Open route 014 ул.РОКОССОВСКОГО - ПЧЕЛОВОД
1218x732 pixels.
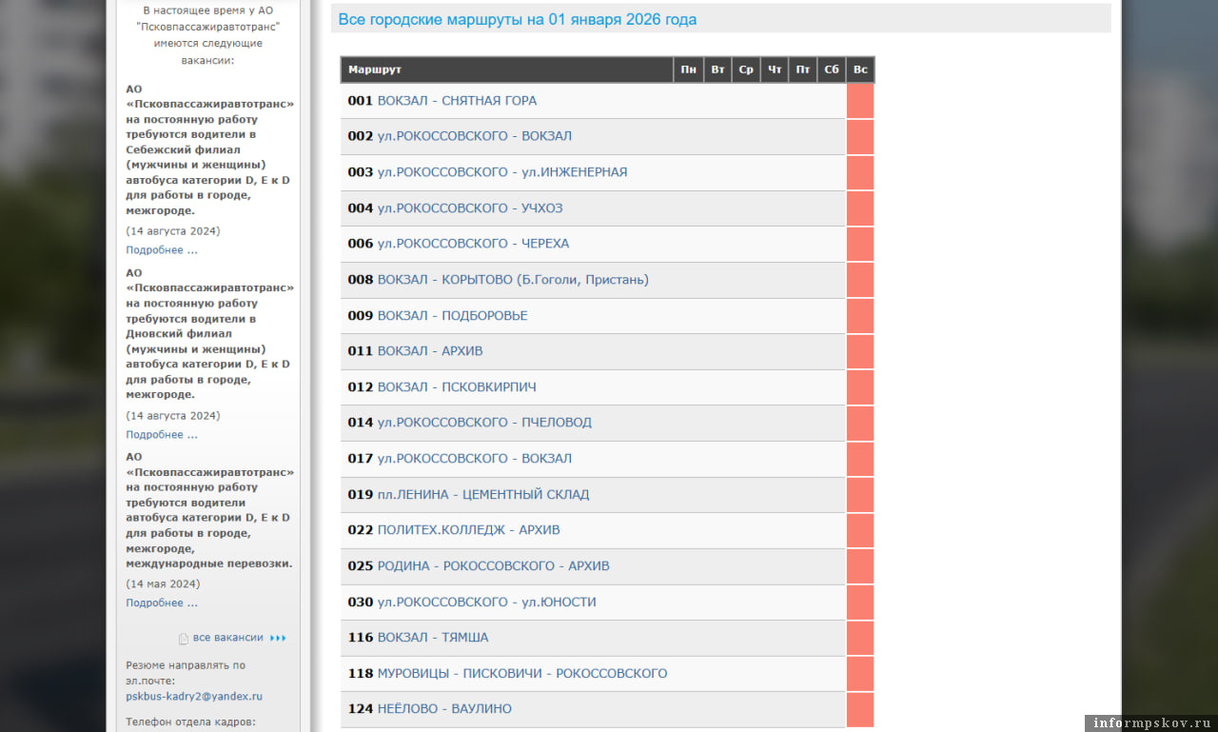tap(484, 423)
